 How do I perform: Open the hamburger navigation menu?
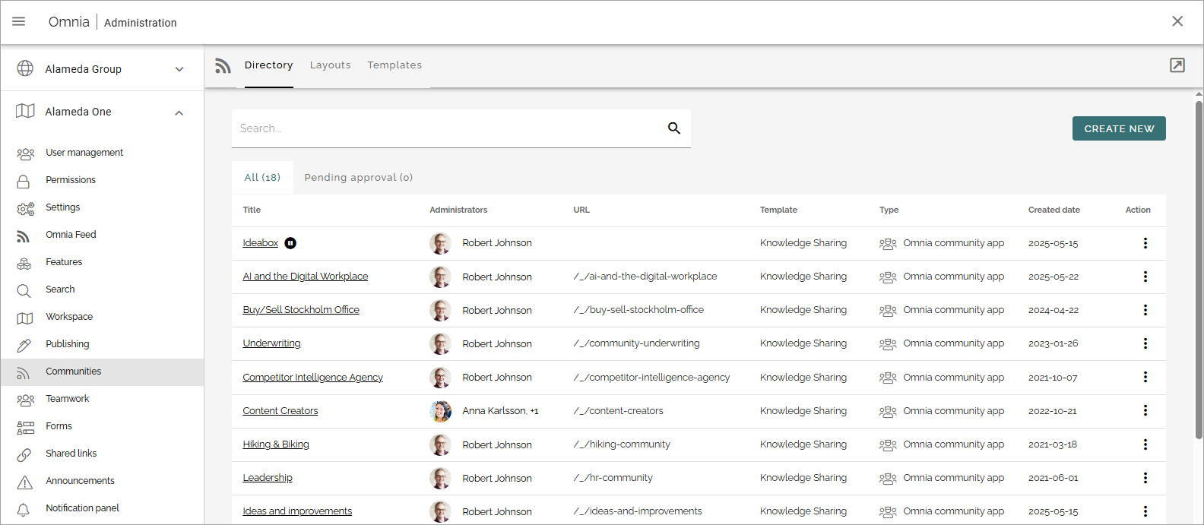[x=19, y=21]
